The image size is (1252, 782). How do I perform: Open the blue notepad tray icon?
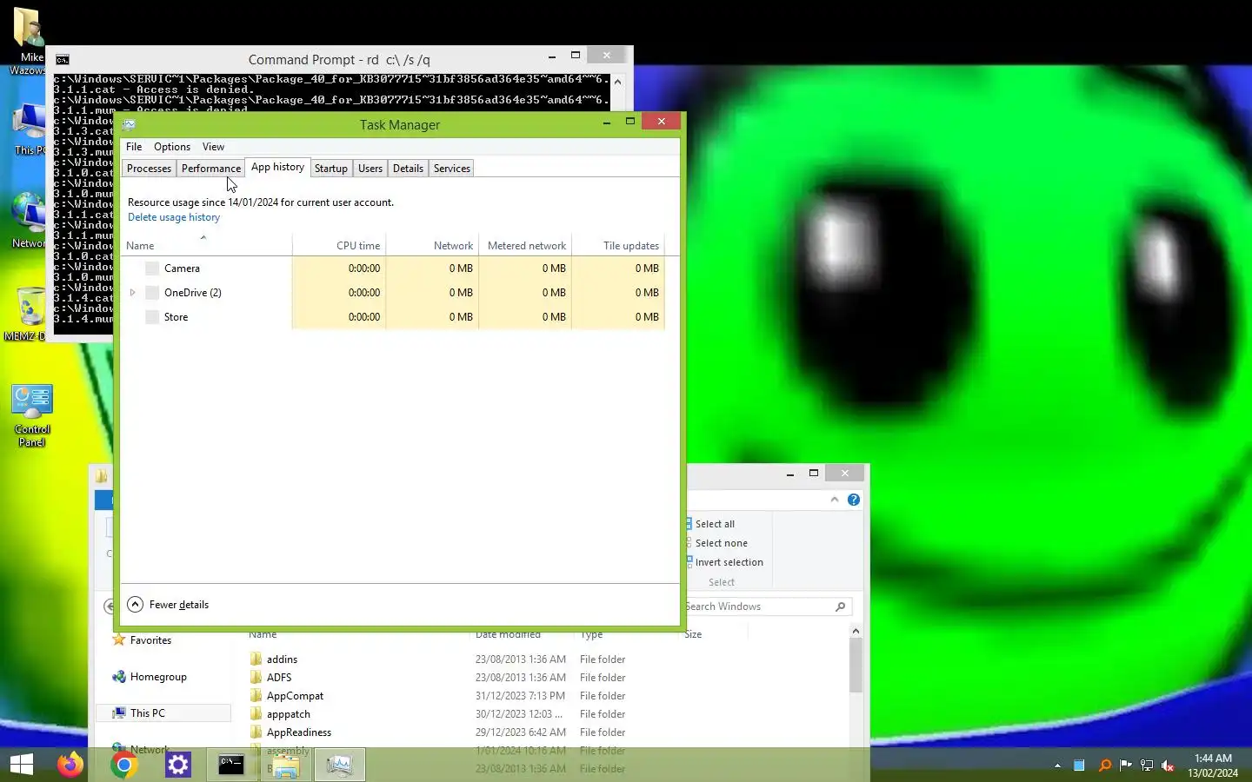[x=1079, y=765]
